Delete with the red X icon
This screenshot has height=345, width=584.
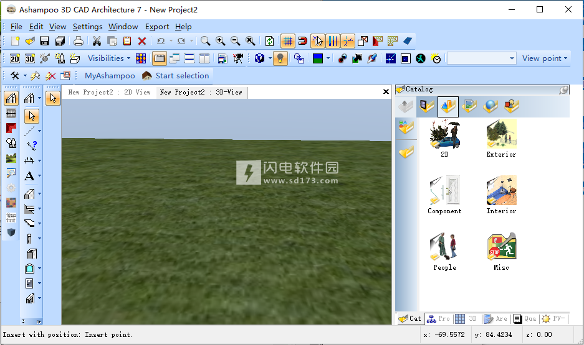click(x=142, y=41)
